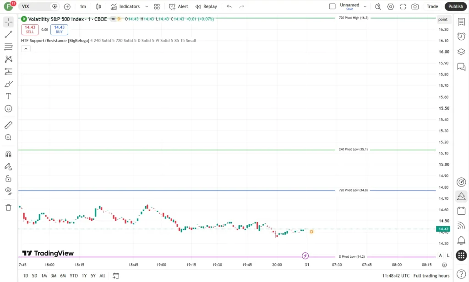Click the trash remove objects icon

pyautogui.click(x=8, y=208)
